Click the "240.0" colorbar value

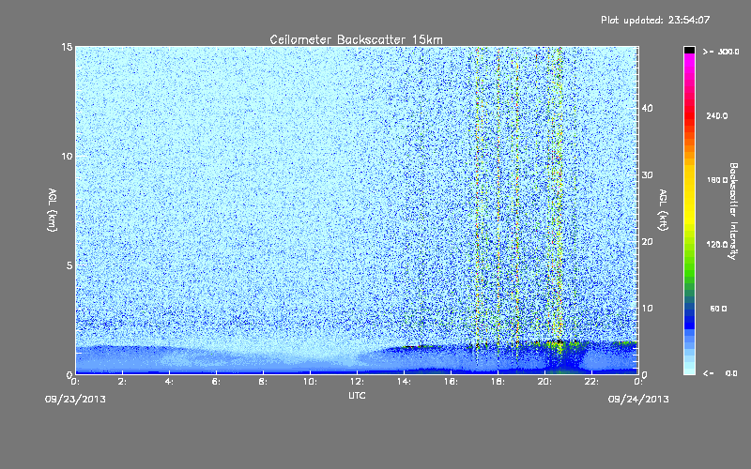click(717, 115)
